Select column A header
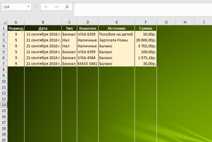 16,22
